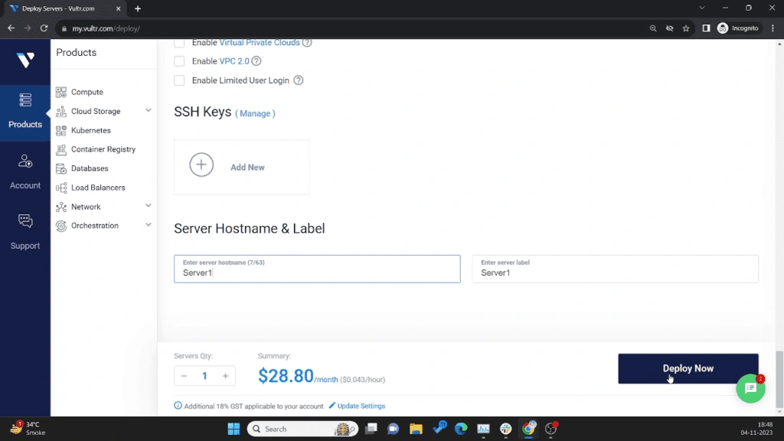Expand the Network section
Image resolution: width=784 pixels, height=441 pixels.
(149, 206)
